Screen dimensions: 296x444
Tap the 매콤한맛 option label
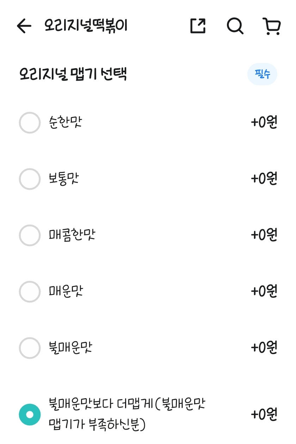tap(72, 235)
